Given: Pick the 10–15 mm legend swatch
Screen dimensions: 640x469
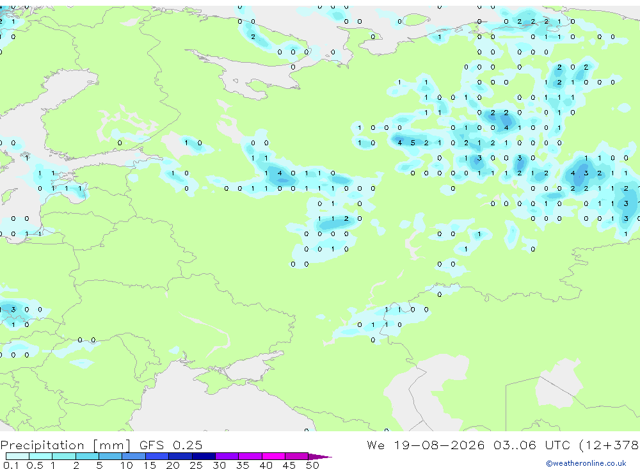Looking at the screenshot, I should pos(134,456).
